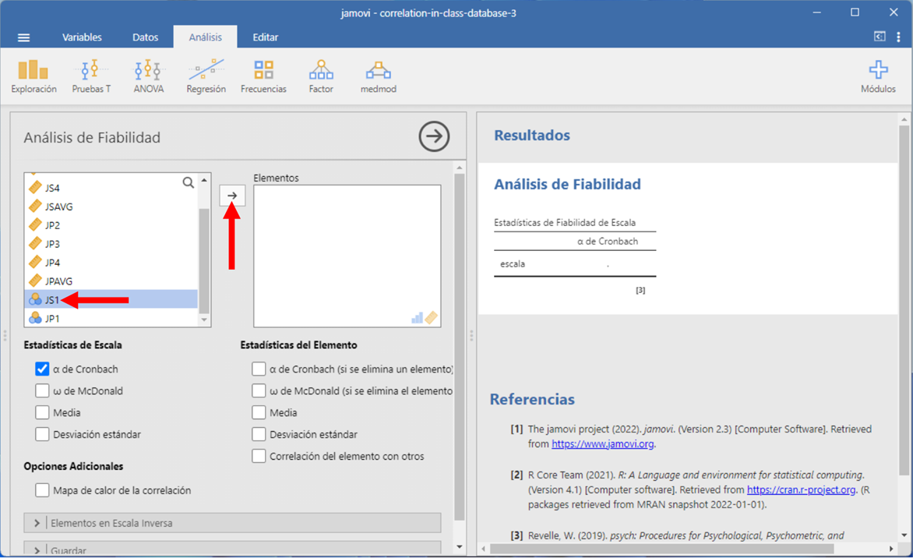913x558 pixels.
Task: Select the JP1 variable in list
Action: [52, 319]
